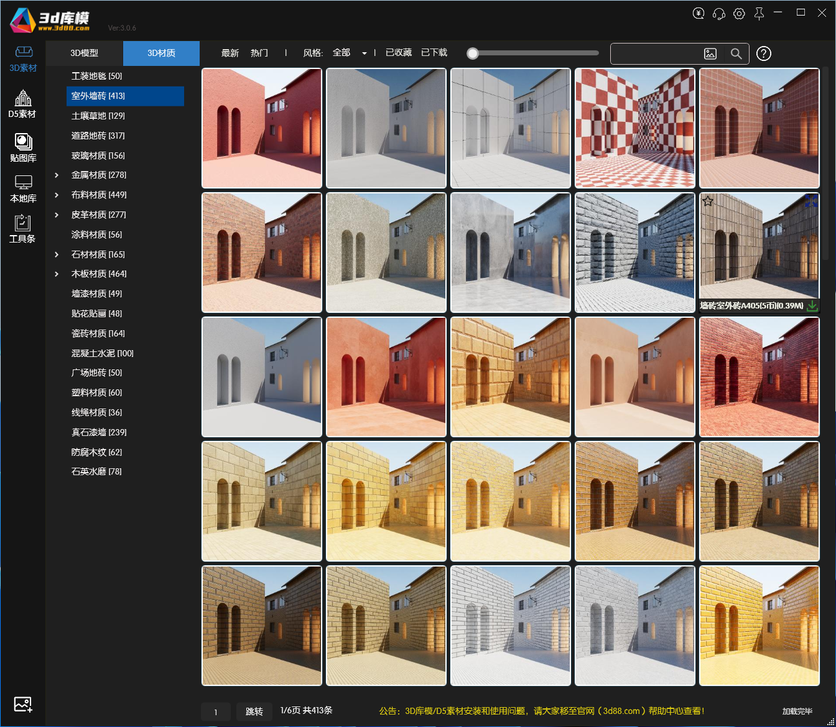Open the 贴图库 texture library
Screen dimensions: 836x727
click(23, 148)
